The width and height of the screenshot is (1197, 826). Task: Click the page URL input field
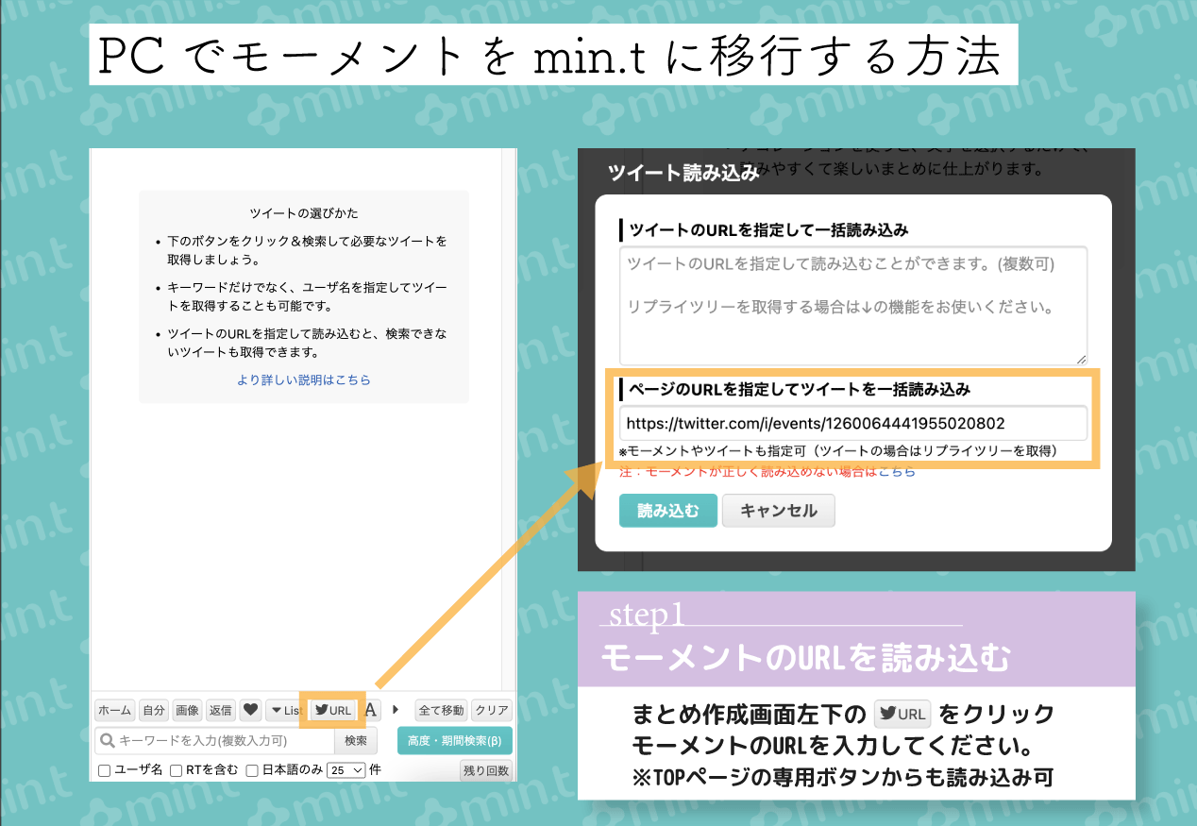(x=853, y=423)
